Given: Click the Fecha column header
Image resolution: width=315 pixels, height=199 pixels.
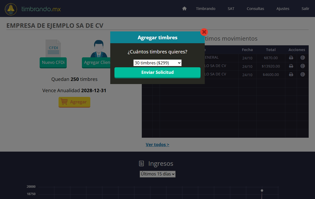Looking at the screenshot, I should click(x=247, y=50).
